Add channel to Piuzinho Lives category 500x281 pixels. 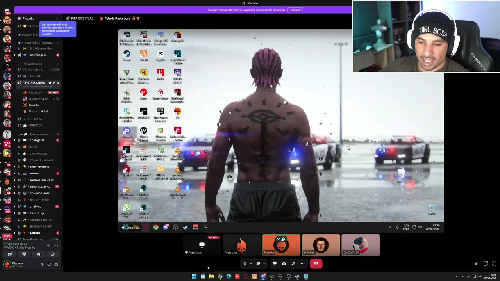58,64
